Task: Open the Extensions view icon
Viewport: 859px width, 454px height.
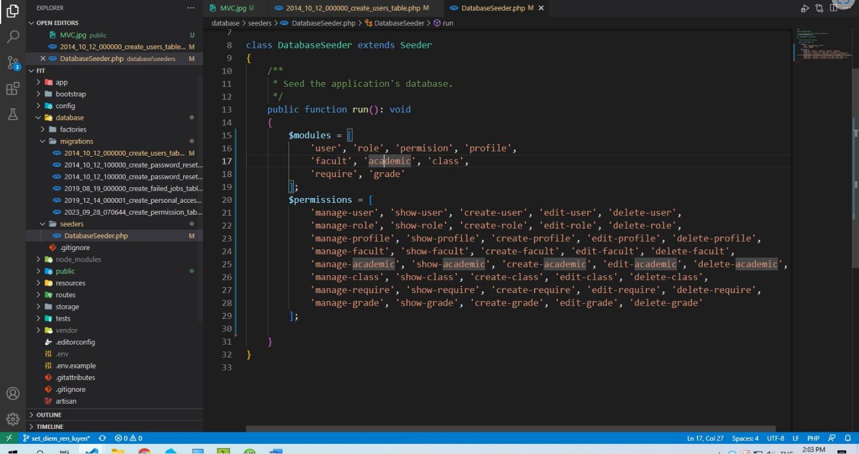Action: 13,89
